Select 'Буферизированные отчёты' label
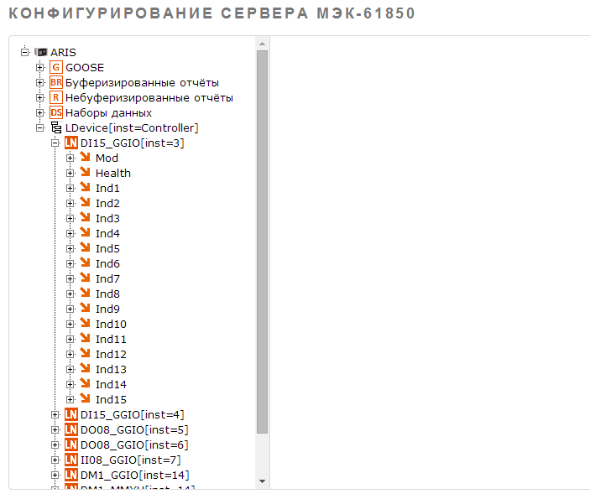 point(142,83)
